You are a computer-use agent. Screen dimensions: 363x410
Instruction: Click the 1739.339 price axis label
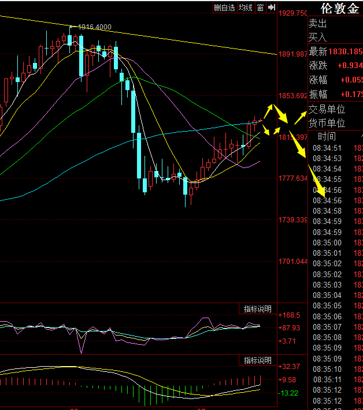293,220
